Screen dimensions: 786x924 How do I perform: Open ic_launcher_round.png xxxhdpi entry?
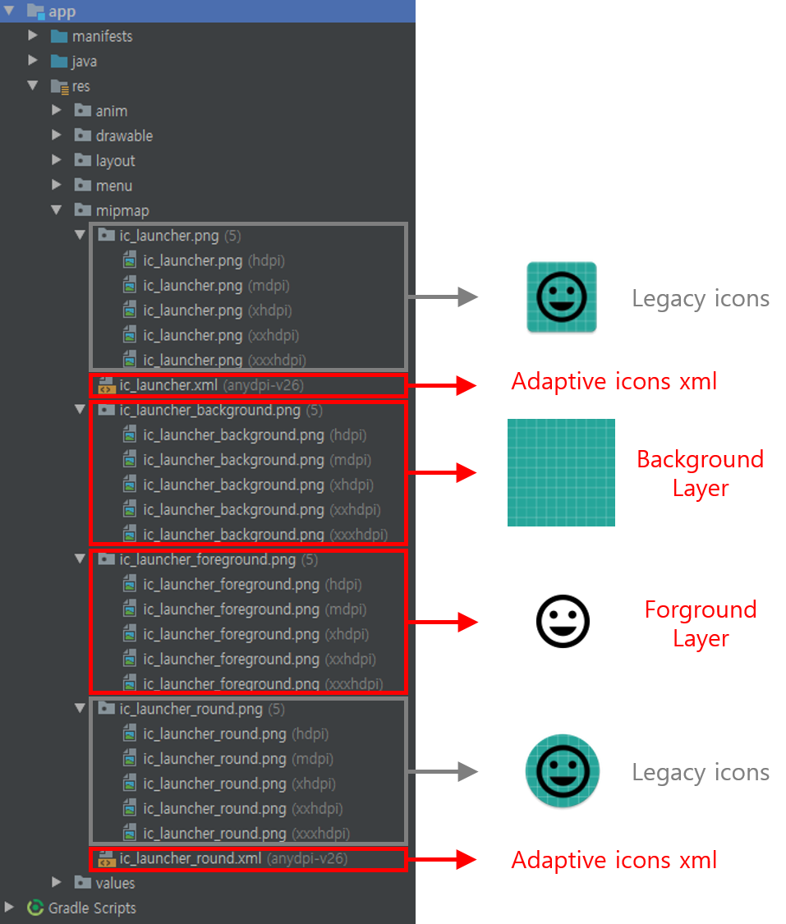pyautogui.click(x=130, y=833)
